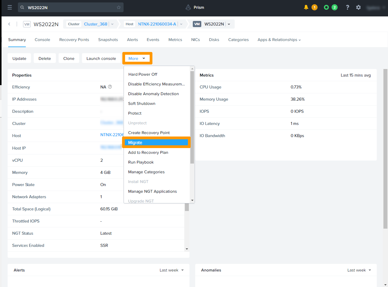Open the Last week filter in Alerts panel
Screen dimensions: 388x287
[x=172, y=270]
